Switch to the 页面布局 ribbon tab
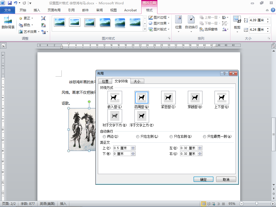Viewport: 276px width, 207px height. pyautogui.click(x=54, y=10)
